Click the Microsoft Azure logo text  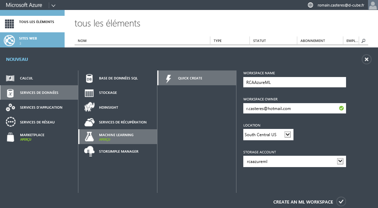click(24, 5)
